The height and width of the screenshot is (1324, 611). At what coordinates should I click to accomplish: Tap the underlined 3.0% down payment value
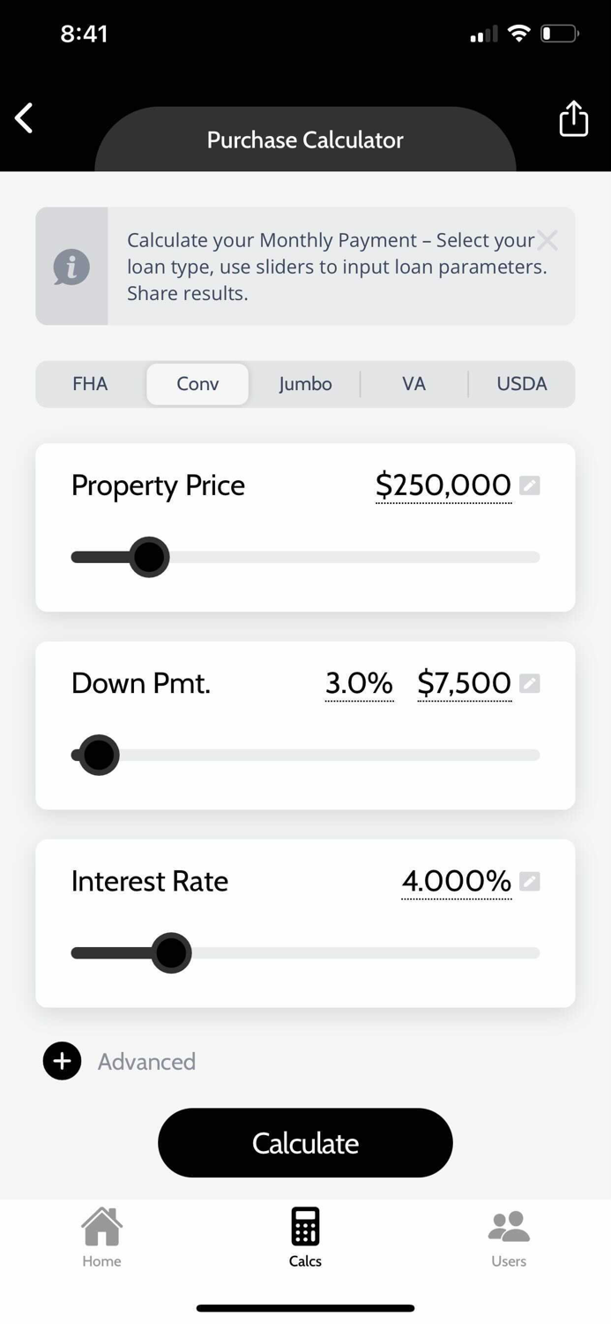pyautogui.click(x=358, y=682)
